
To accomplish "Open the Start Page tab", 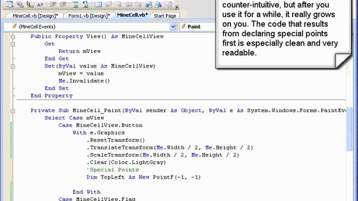I will (x=165, y=16).
